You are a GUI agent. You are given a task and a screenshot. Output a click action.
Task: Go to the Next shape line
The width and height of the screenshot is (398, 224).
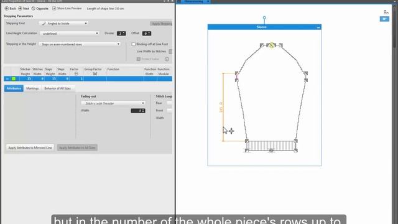tap(24, 8)
